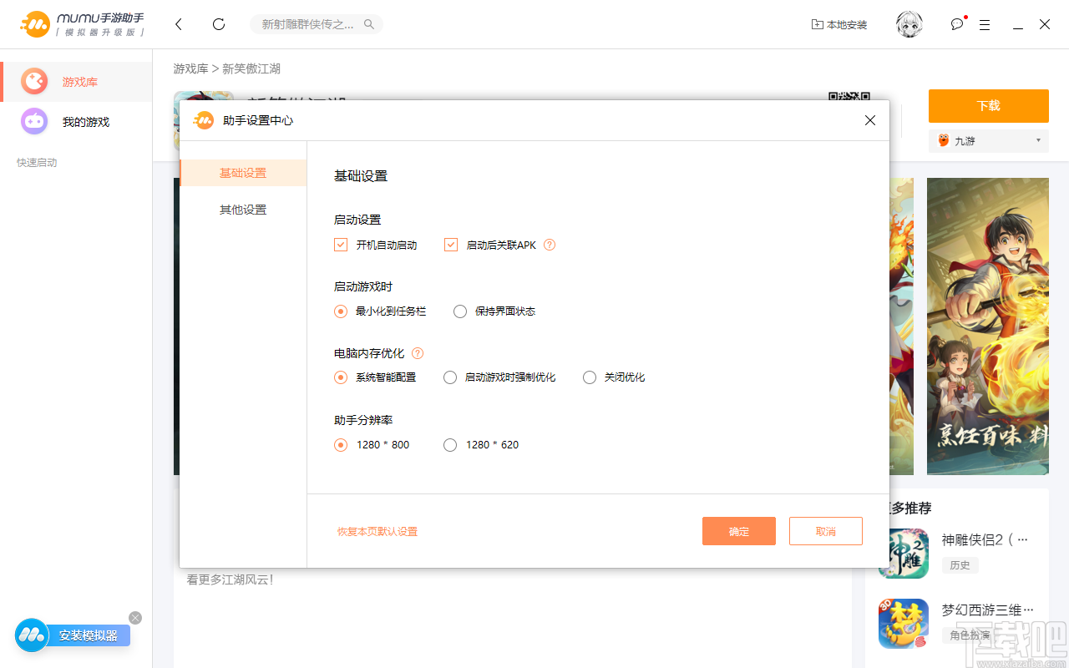Toggle the 启动后关联APK checkbox
Viewport: 1069px width, 668px height.
(x=450, y=245)
